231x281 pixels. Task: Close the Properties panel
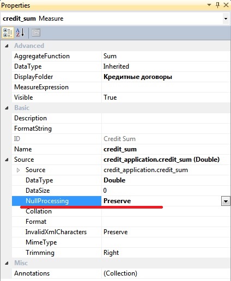coord(226,5)
